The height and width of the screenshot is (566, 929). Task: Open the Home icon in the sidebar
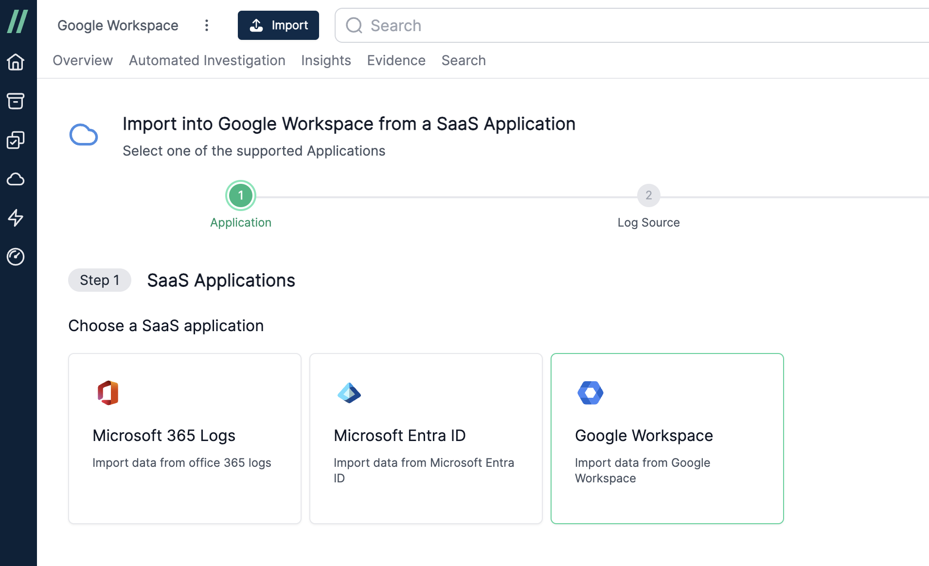(x=16, y=62)
